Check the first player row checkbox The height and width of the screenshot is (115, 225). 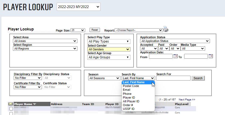tap(11, 109)
